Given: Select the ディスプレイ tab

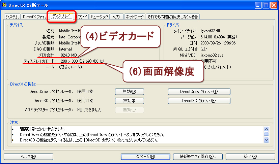Looking at the screenshot, I should (x=61, y=16).
